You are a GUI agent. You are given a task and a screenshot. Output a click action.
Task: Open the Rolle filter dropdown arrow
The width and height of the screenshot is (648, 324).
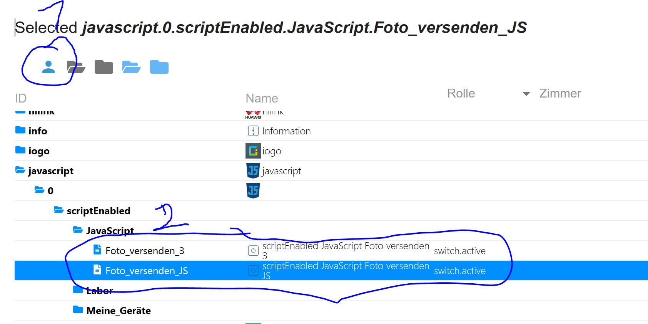526,94
